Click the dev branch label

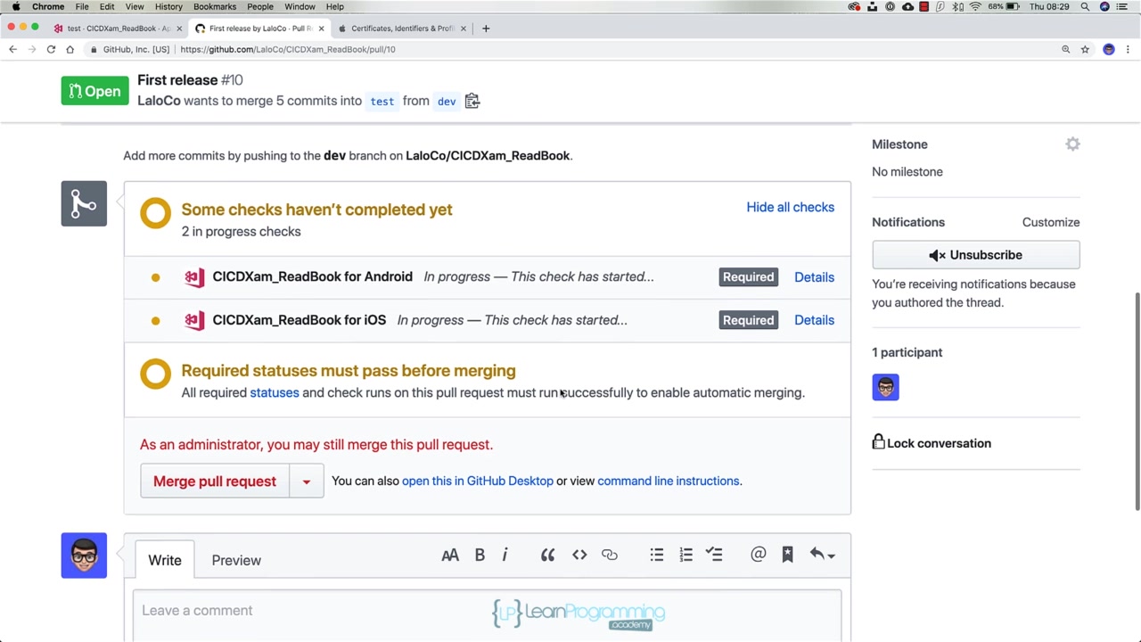tap(447, 102)
